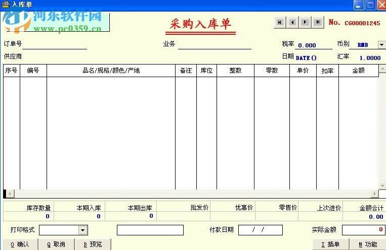Go to the first record
This screenshot has height=250, width=386.
pos(280,23)
